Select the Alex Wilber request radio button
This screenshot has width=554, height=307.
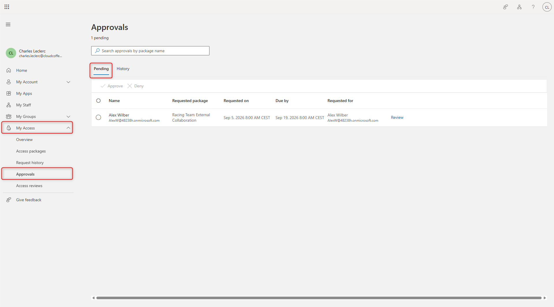pos(98,117)
